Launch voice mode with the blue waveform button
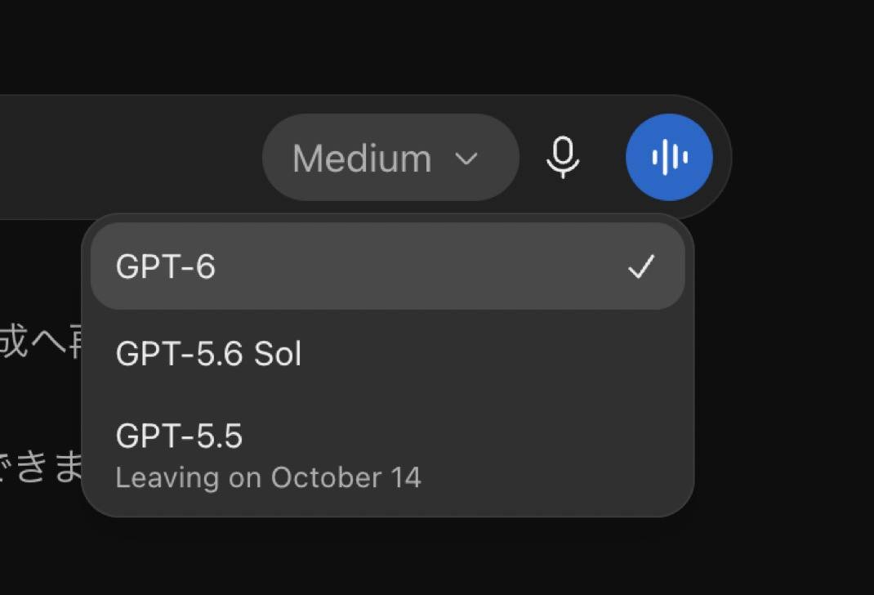This screenshot has height=595, width=874. 669,157
